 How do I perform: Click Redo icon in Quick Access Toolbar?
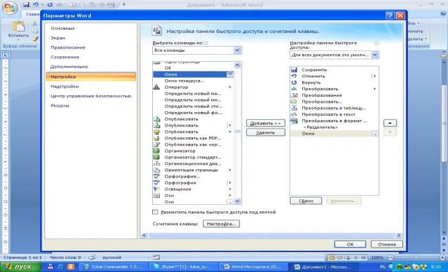tap(50, 4)
